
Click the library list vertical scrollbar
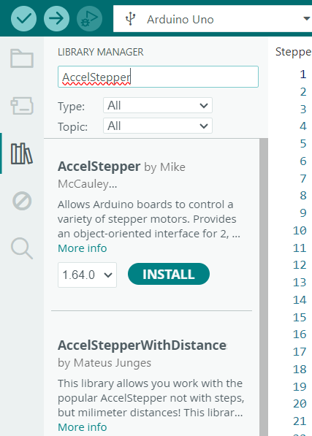[264, 287]
